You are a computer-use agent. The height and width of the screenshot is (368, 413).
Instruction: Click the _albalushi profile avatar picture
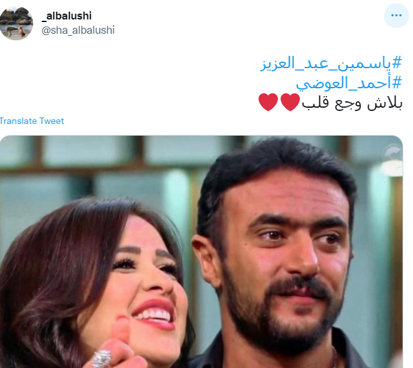16,23
